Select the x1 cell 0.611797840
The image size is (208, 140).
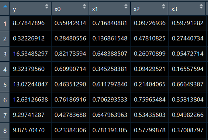[x=110, y=85]
